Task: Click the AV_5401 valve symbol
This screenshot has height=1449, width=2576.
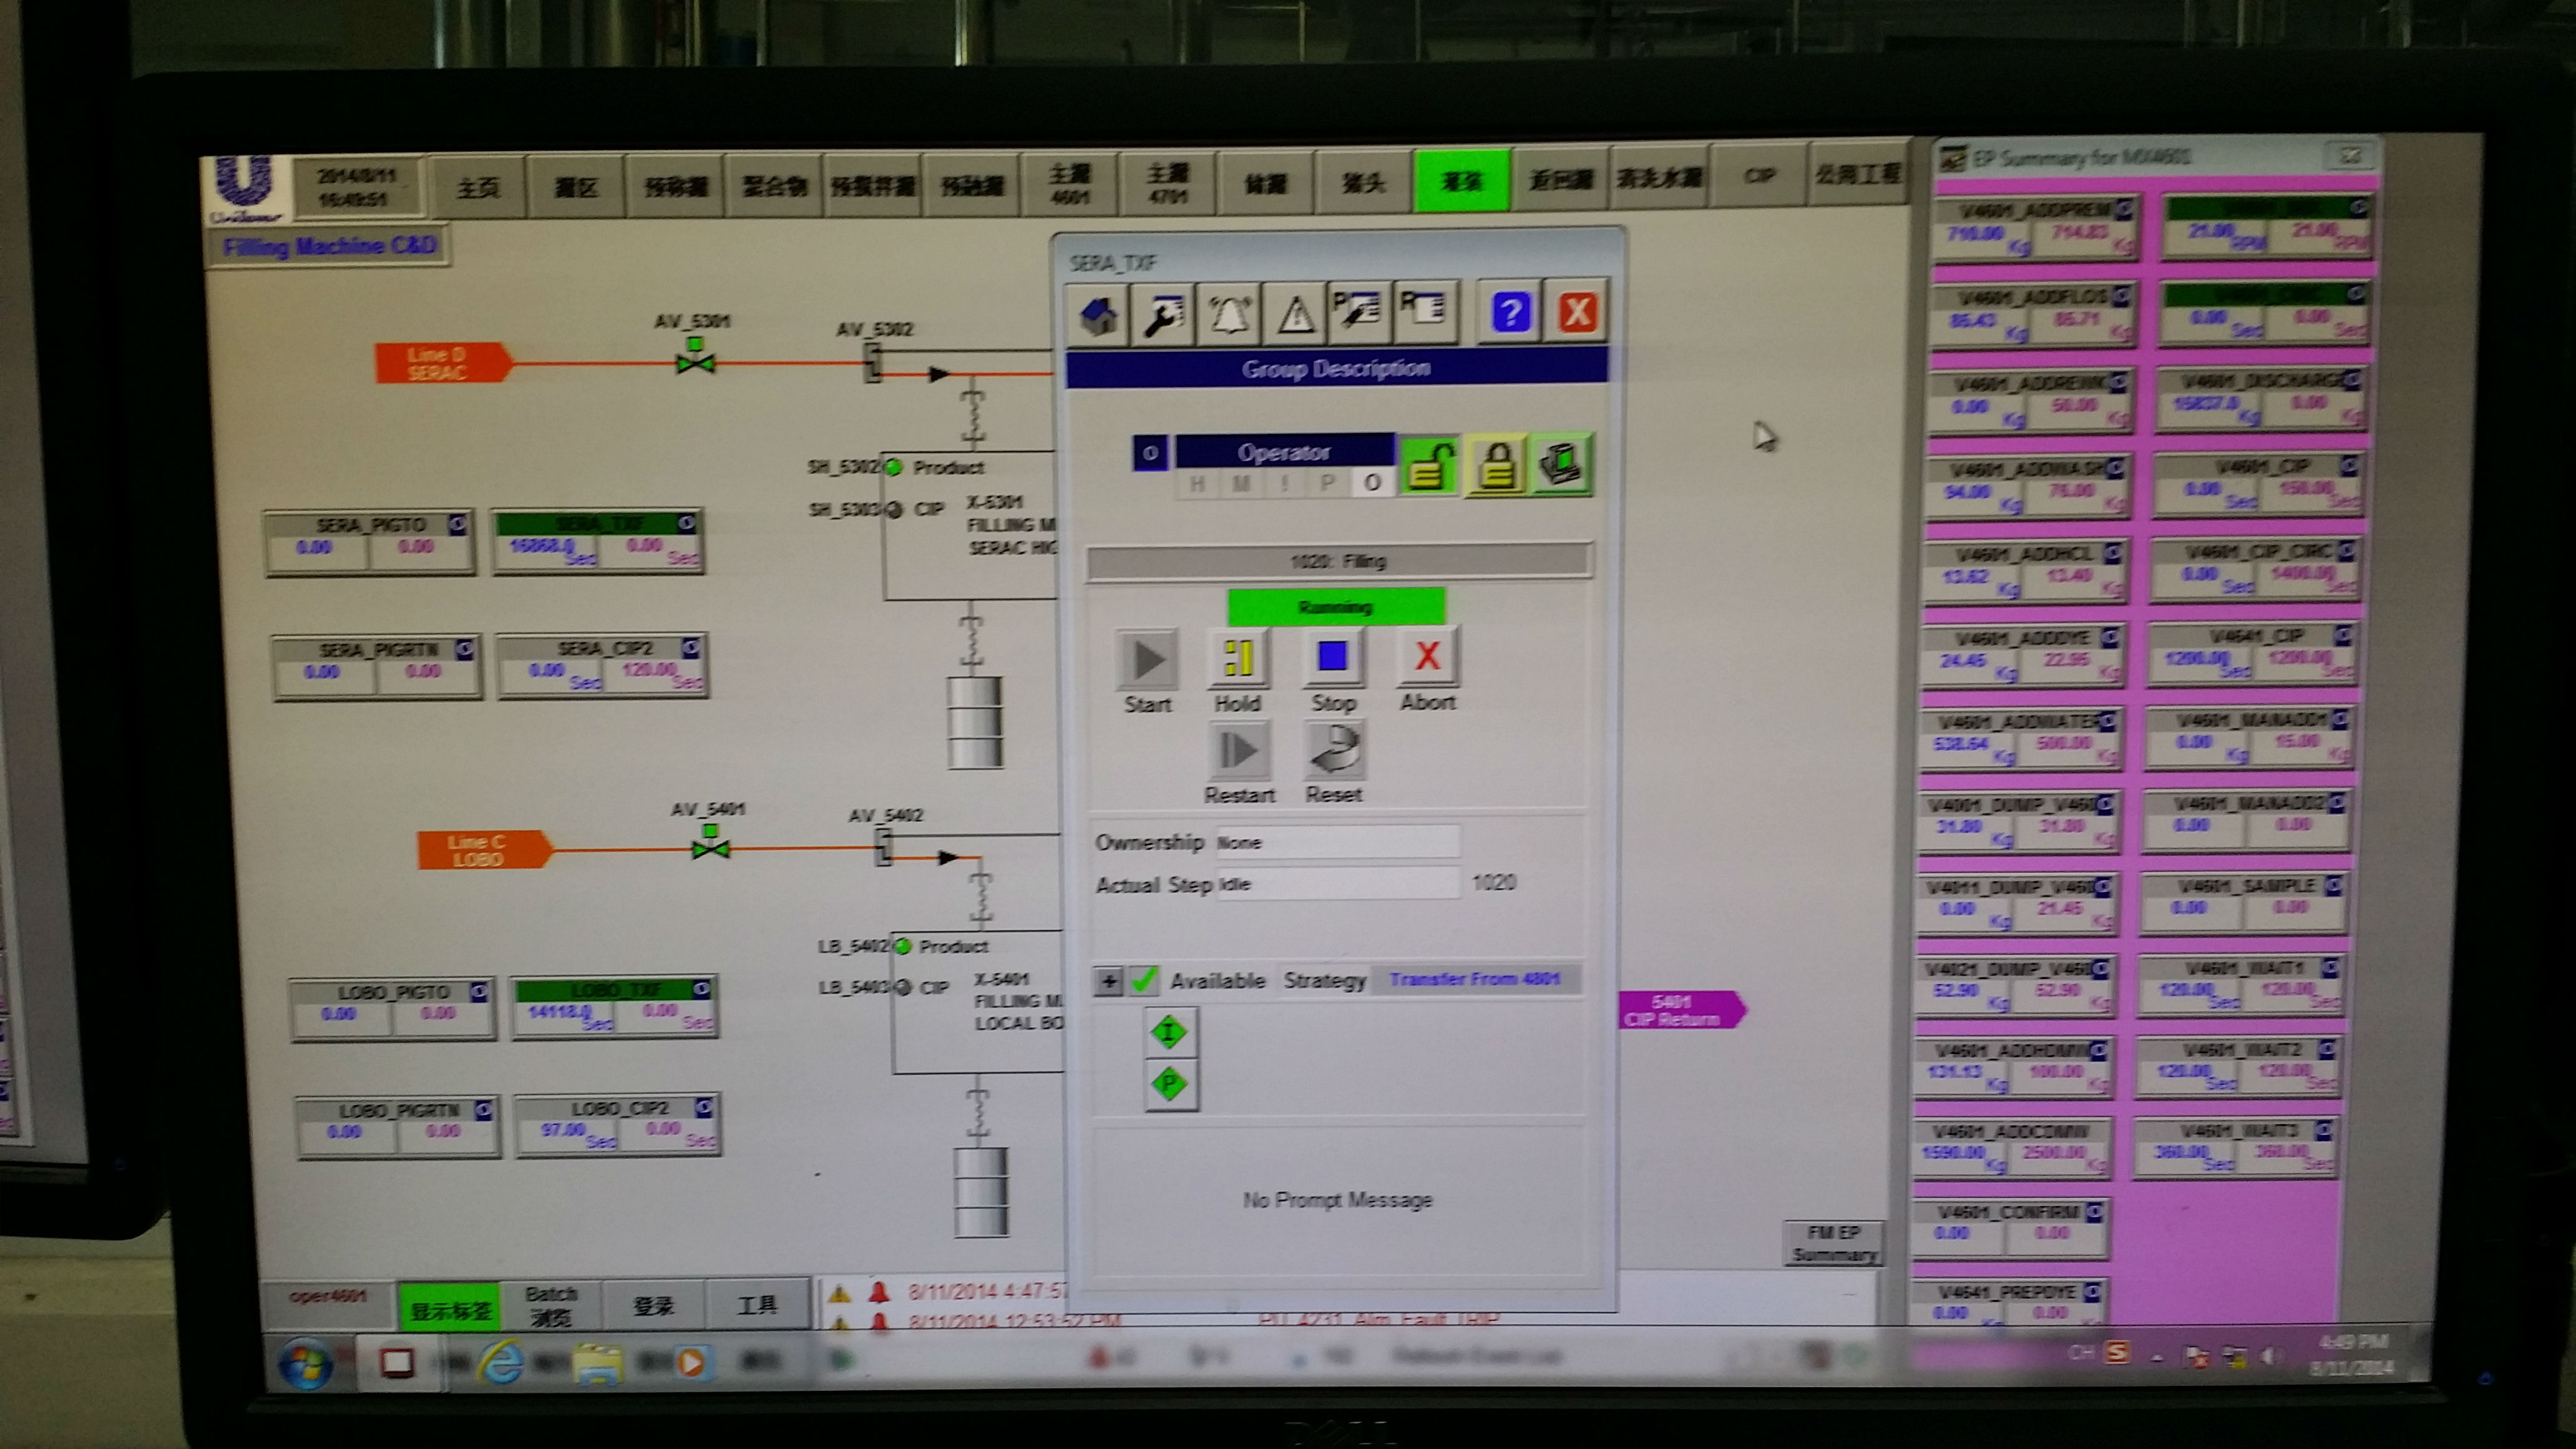Action: [x=710, y=844]
